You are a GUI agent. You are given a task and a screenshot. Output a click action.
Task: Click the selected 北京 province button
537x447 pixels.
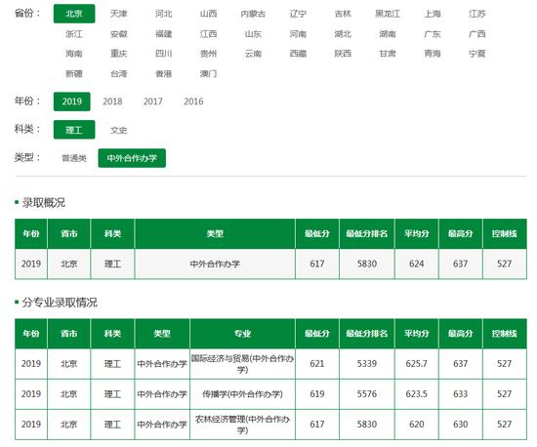[74, 14]
